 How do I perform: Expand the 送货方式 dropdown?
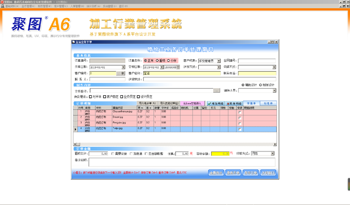[219, 67]
